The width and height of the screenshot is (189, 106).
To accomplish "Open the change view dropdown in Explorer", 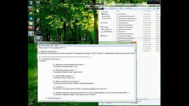I will tap(151, 8).
